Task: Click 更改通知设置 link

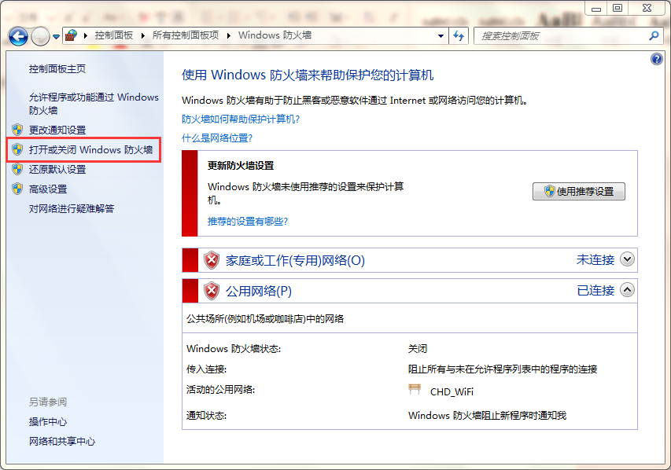Action: coord(57,130)
